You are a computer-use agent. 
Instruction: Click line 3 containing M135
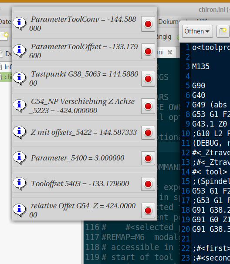coord(201,67)
